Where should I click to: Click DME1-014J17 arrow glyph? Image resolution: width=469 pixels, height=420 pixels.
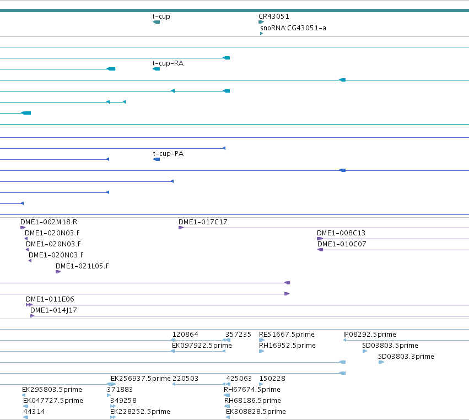(x=33, y=316)
